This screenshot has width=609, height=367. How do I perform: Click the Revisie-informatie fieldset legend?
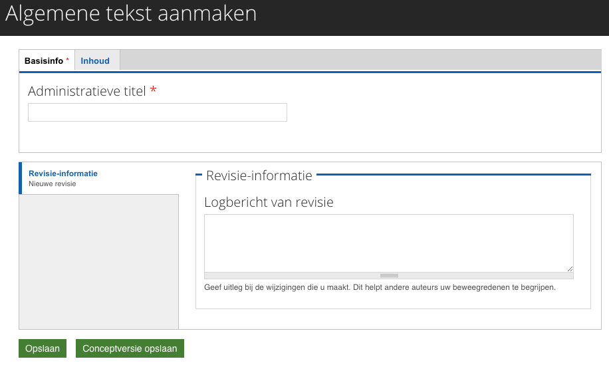pyautogui.click(x=259, y=176)
